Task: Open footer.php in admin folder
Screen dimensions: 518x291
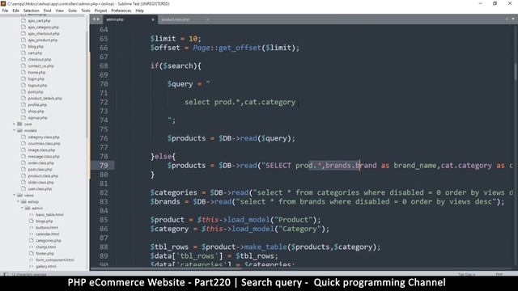Action: (45, 253)
